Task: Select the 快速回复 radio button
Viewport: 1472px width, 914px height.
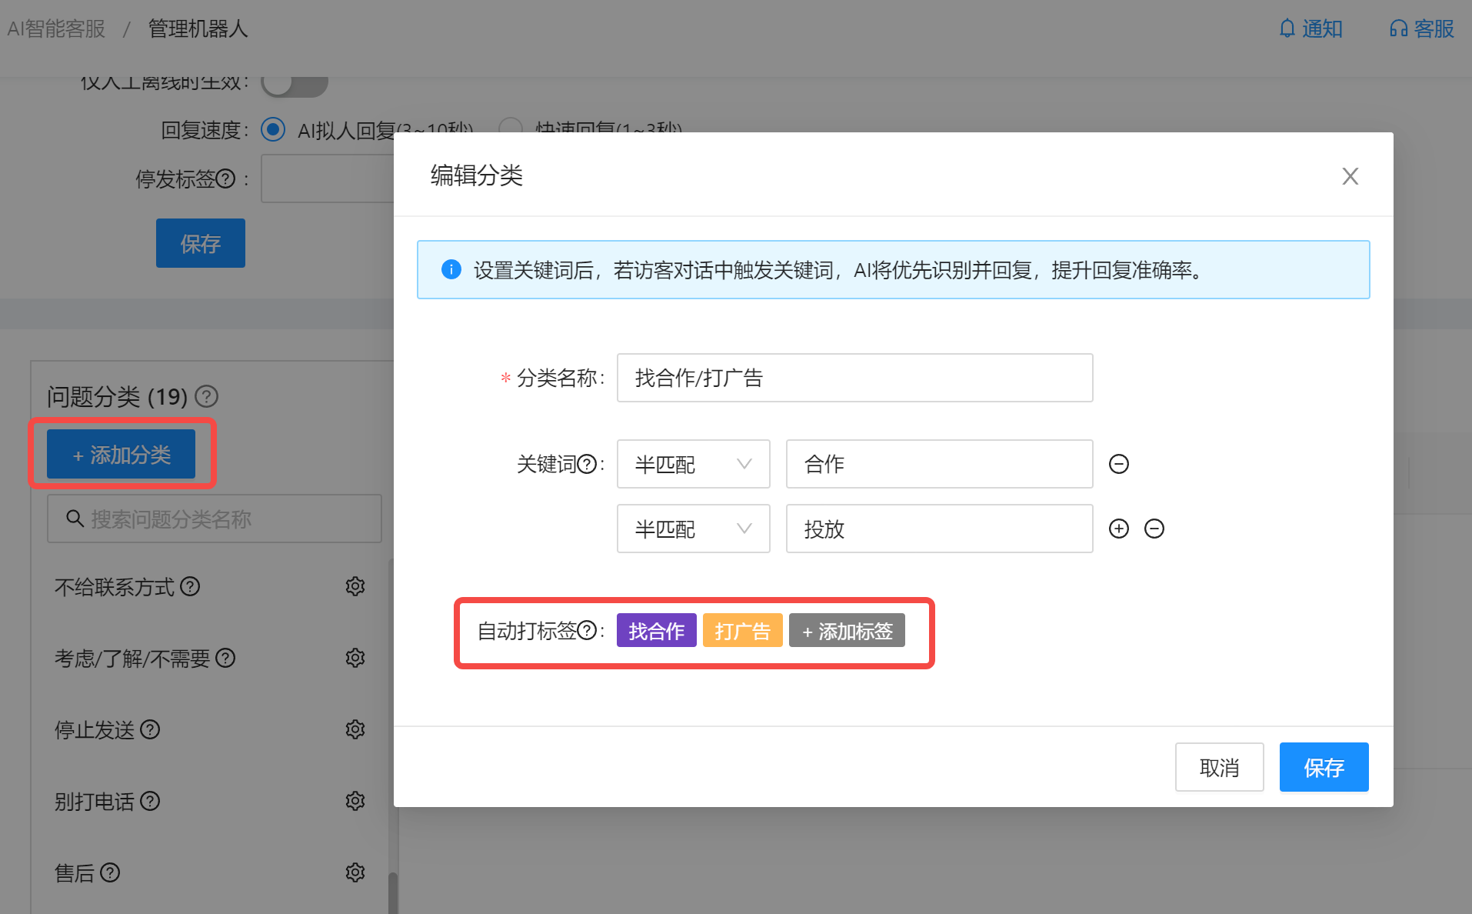Action: (511, 127)
